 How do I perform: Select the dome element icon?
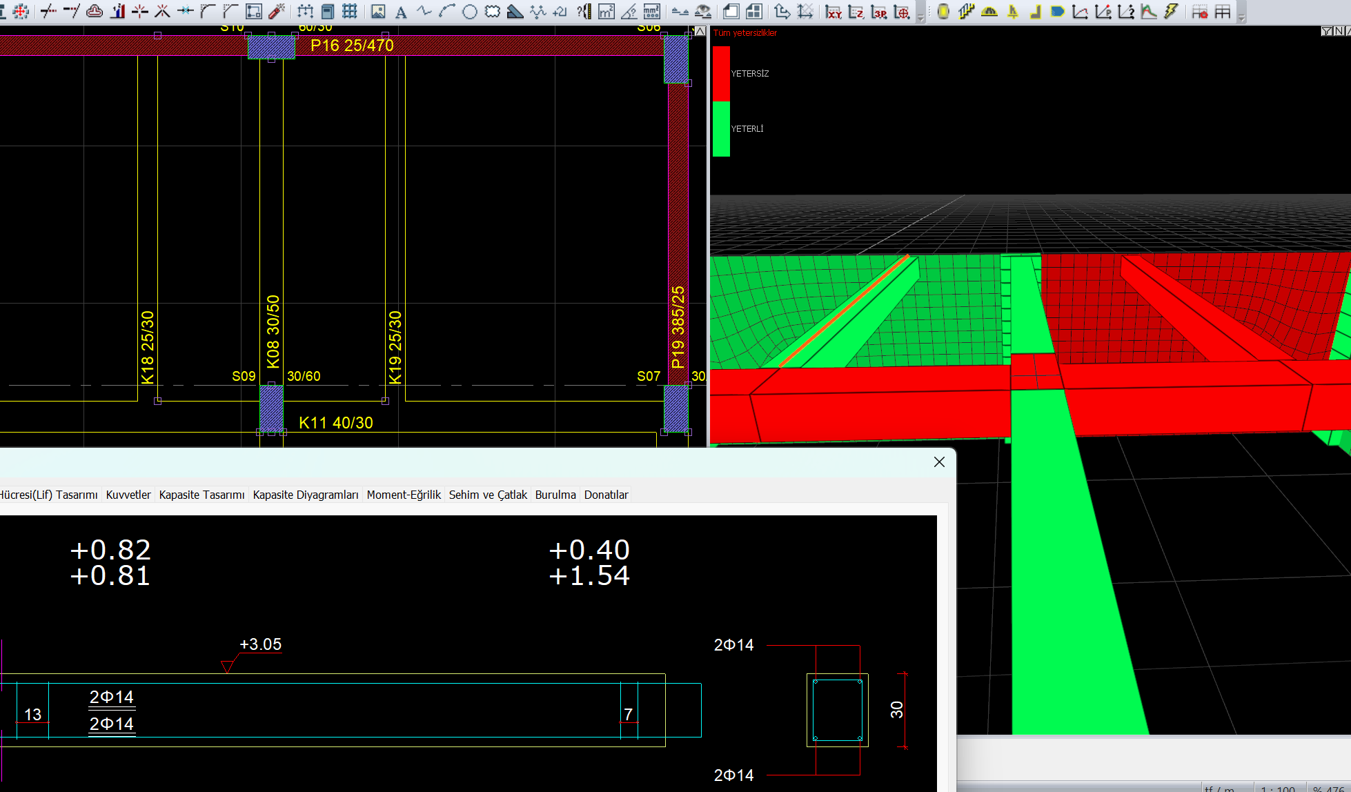[989, 12]
